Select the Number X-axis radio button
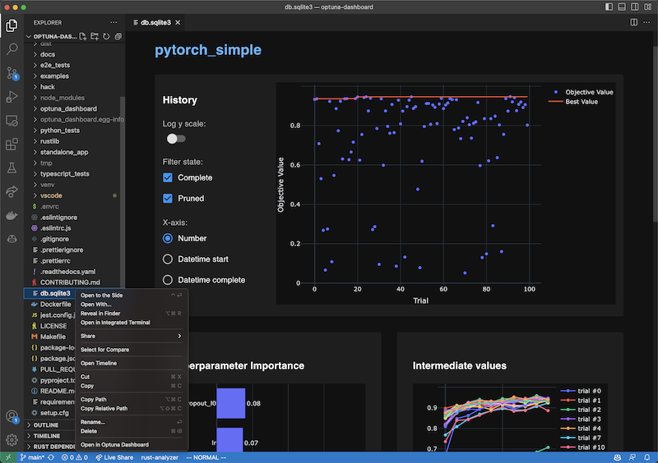658x463 pixels. pos(168,238)
